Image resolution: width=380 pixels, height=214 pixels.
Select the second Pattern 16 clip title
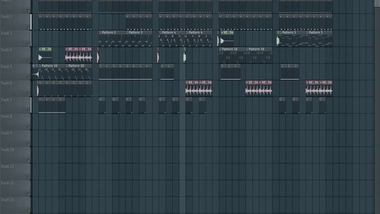(256, 49)
